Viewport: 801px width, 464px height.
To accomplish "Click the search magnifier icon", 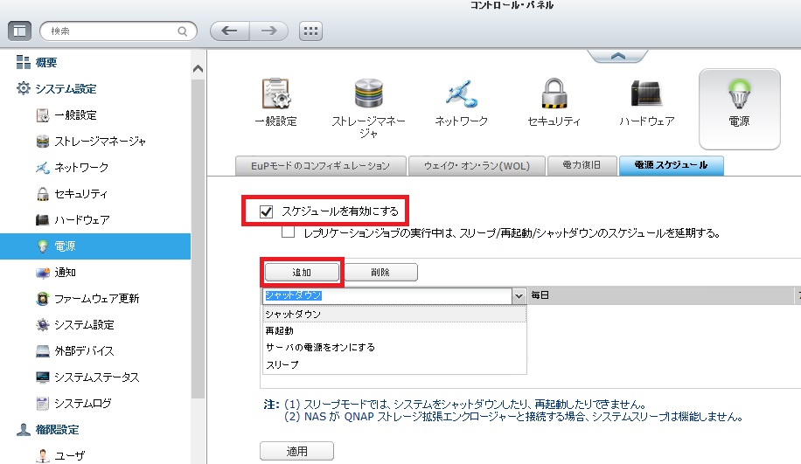I will point(183,31).
